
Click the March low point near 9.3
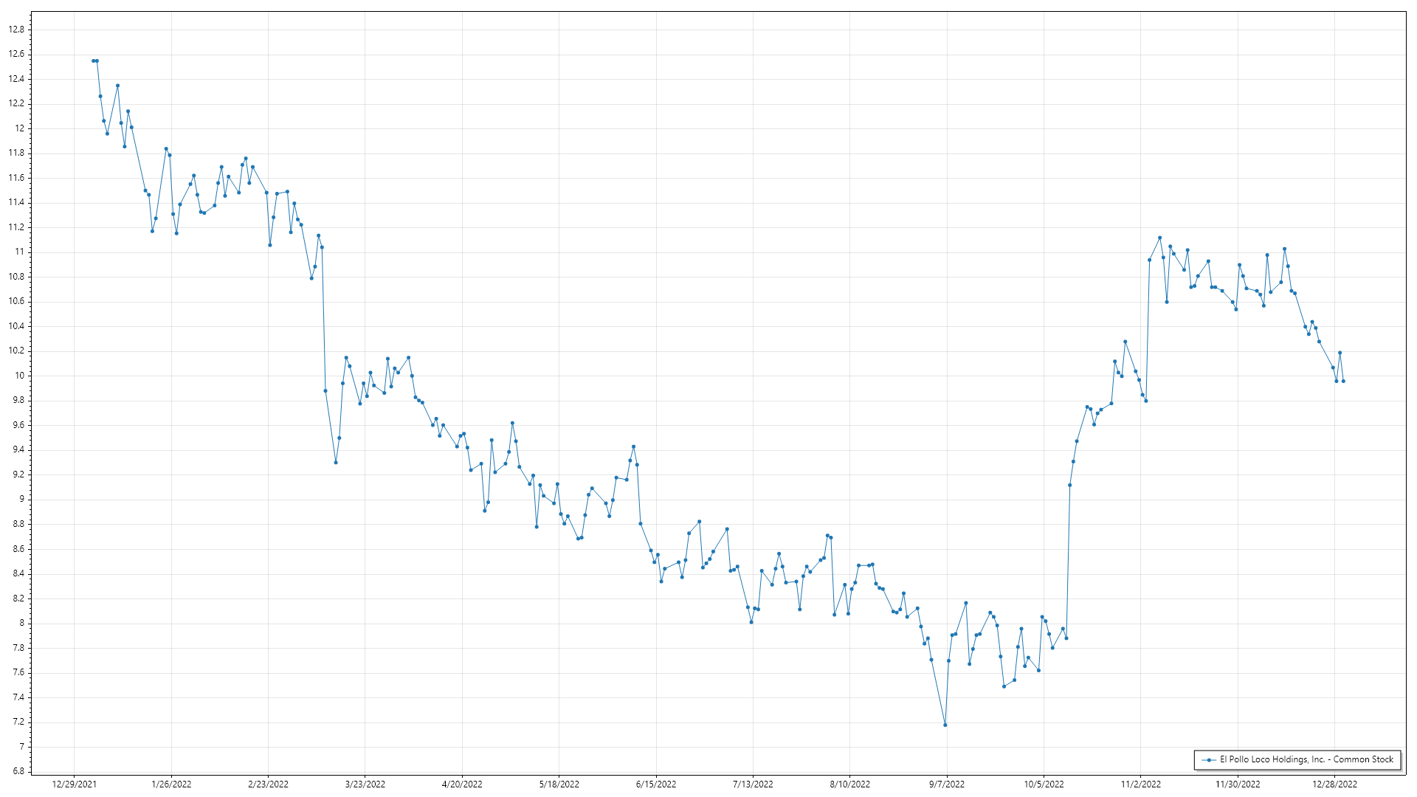pyautogui.click(x=336, y=463)
